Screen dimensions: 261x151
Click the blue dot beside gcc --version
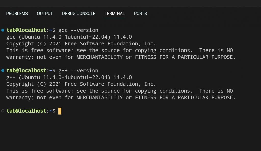[x=3, y=30]
